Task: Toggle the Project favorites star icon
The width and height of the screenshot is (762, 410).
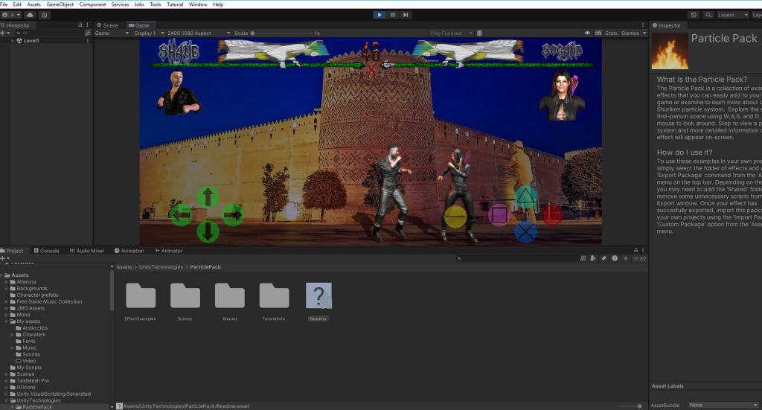Action: coord(625,258)
